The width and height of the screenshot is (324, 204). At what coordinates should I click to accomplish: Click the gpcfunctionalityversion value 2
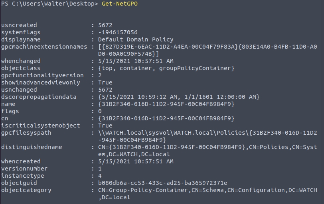[x=100, y=75]
